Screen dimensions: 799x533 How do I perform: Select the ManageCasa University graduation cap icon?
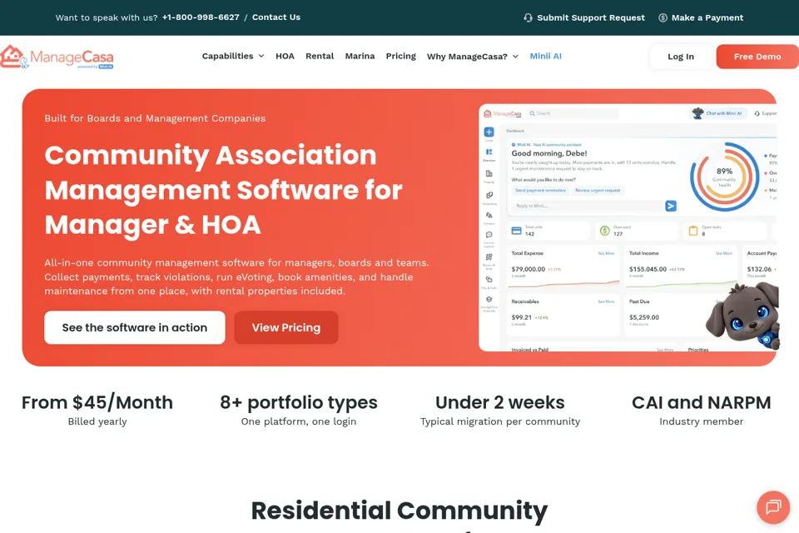489,300
